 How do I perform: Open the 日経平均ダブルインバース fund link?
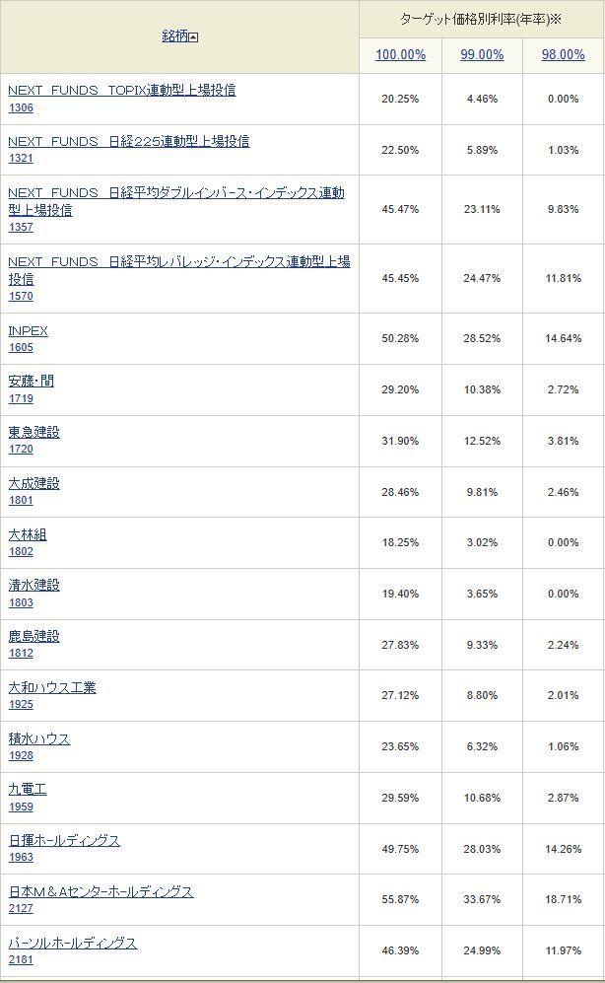(175, 200)
